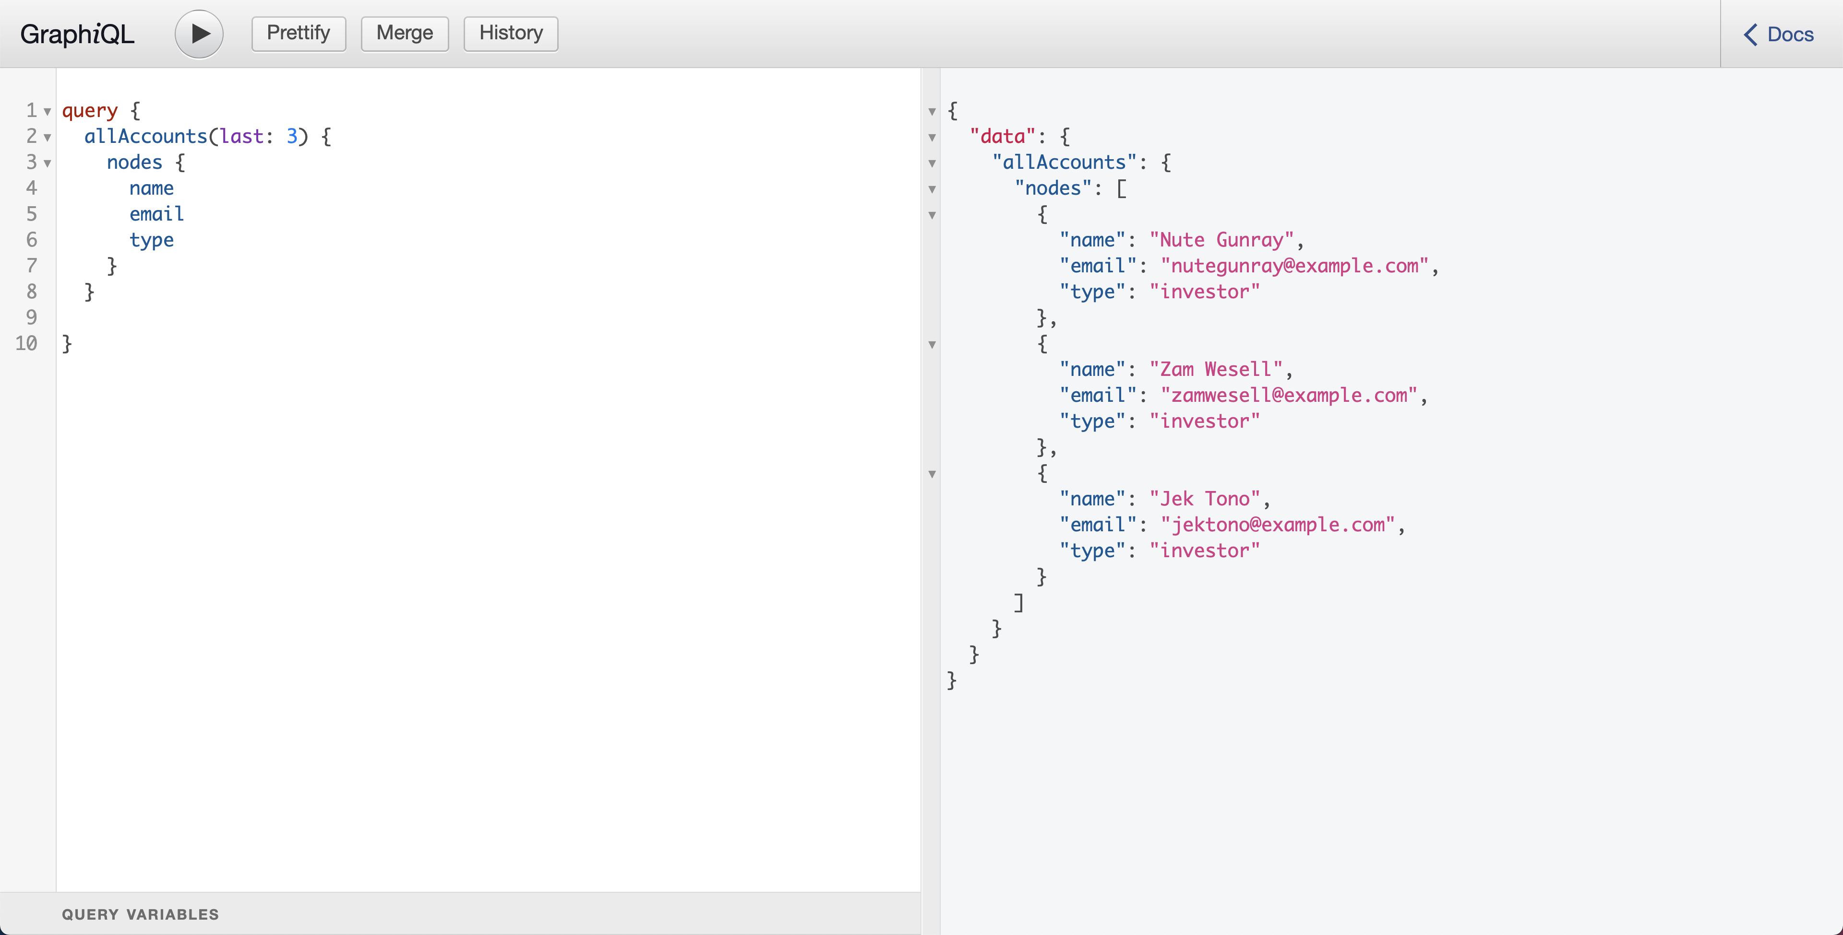Click the Prettify button
The height and width of the screenshot is (935, 1843).
pos(299,34)
